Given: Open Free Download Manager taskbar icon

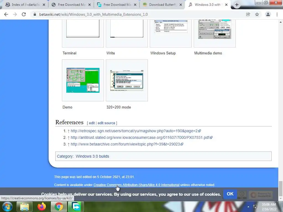Looking at the screenshot, I should tap(76, 206).
